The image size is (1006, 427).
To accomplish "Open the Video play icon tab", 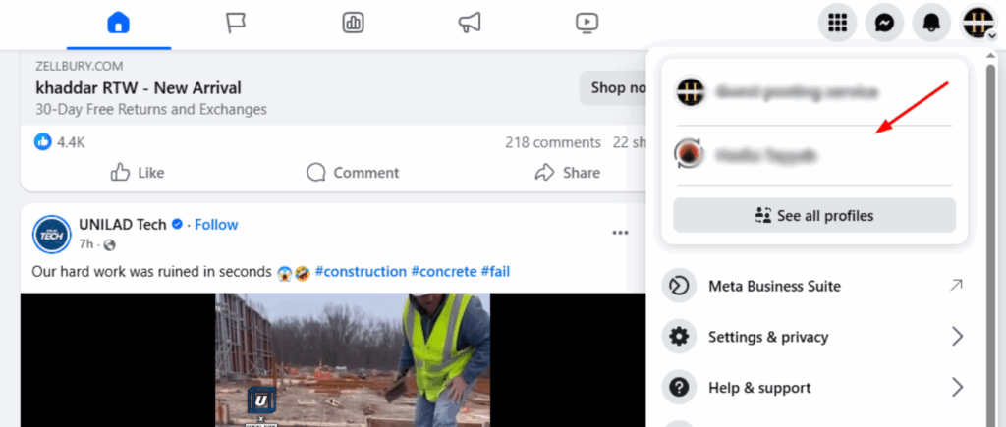I will pyautogui.click(x=587, y=23).
